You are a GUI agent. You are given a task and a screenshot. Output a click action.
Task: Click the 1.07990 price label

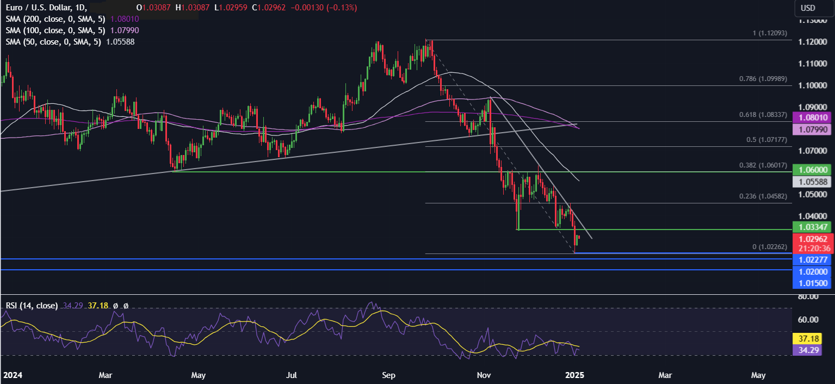[x=812, y=129]
